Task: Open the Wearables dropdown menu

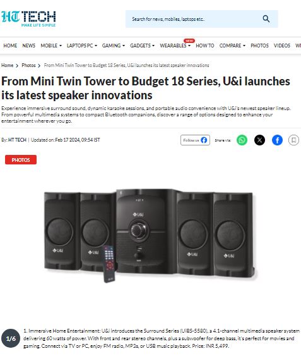Action: [x=175, y=46]
